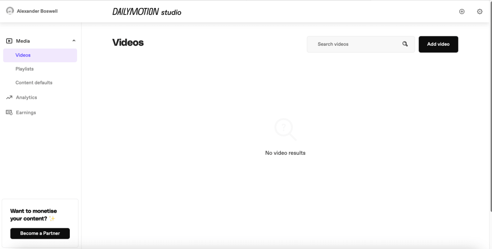Click the 'No video results' text
This screenshot has height=249, width=492.
tap(285, 153)
